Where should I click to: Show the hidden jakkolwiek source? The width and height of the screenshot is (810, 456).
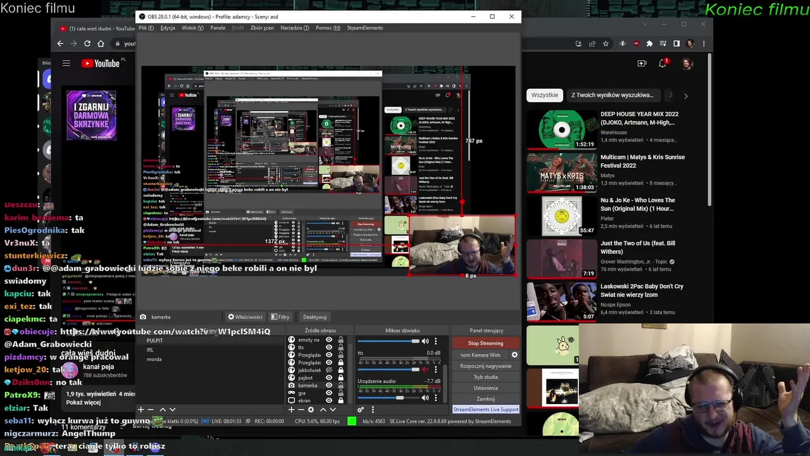[328, 370]
